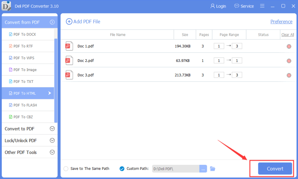Screen dimensions: 298x179
Task: Click Clear All to remove files
Action: (288, 35)
